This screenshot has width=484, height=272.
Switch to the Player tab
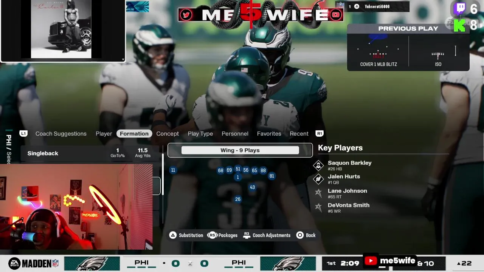pyautogui.click(x=104, y=134)
